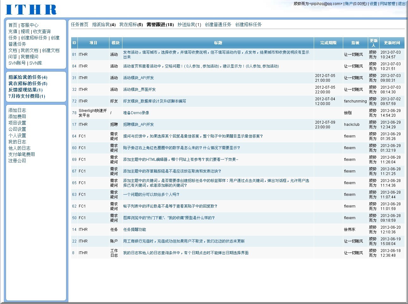Switch to 指派给我(4) tab
408x304 pixels.
104,25
